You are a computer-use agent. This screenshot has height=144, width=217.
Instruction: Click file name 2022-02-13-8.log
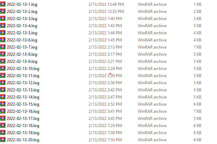click(22, 54)
